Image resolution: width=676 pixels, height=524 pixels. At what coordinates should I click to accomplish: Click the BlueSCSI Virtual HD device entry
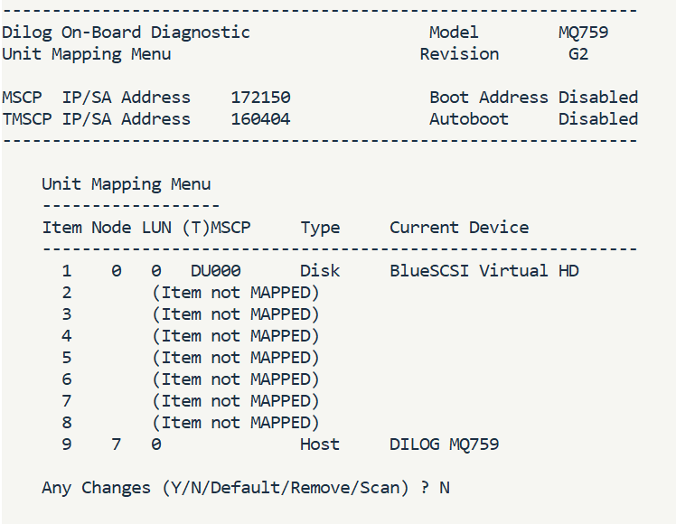(484, 271)
